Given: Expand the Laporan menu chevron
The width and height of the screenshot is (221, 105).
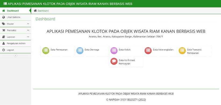Looking at the screenshot, I should pyautogui.click(x=28, y=37).
